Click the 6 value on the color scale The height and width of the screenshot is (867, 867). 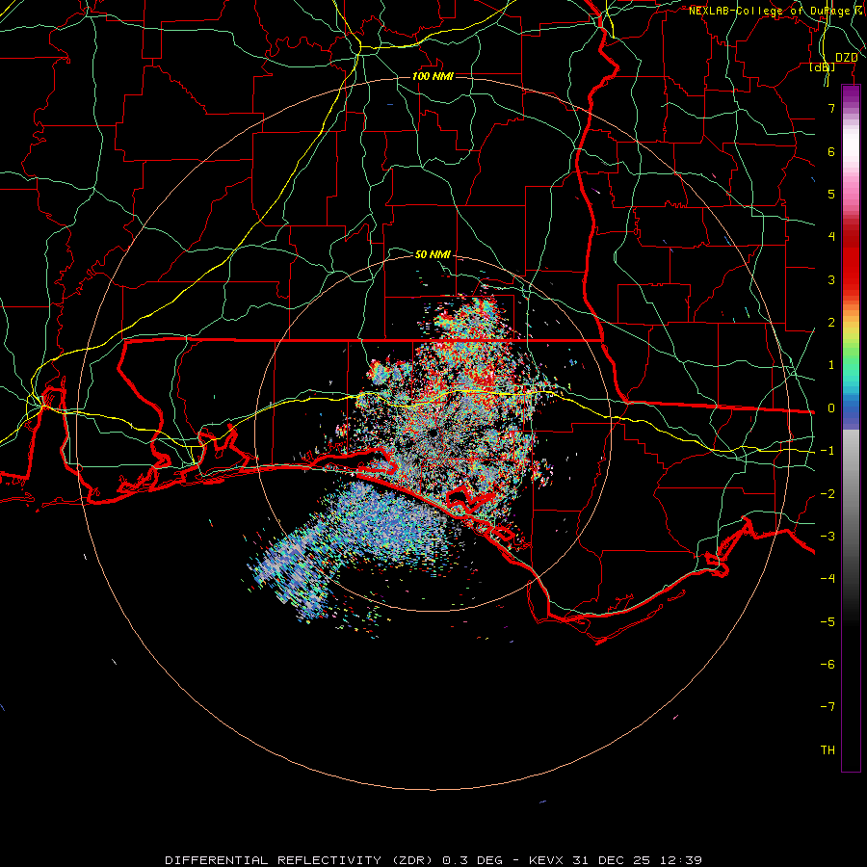point(831,151)
